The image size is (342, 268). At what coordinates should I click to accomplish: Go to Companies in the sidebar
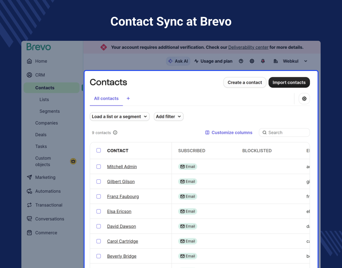[46, 123]
